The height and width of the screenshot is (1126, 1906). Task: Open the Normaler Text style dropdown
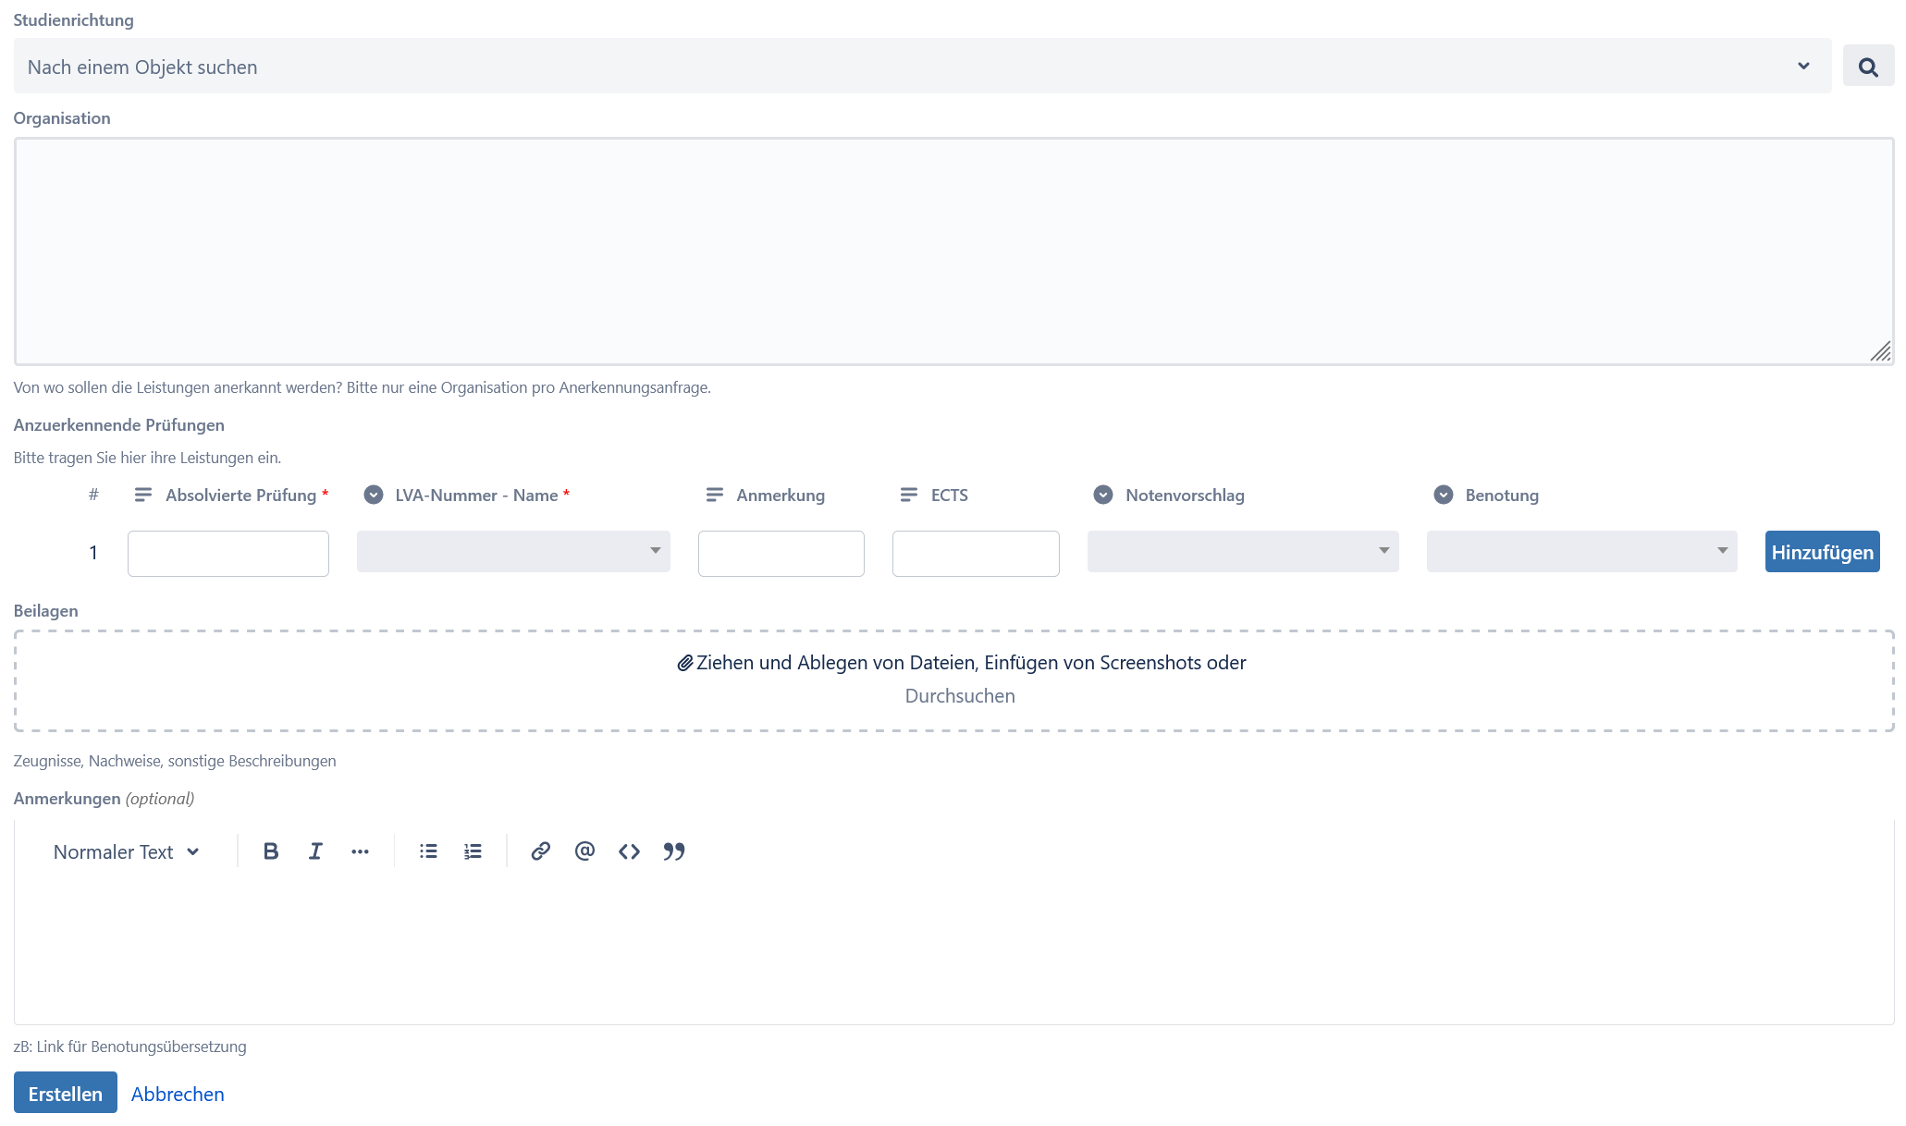point(127,851)
